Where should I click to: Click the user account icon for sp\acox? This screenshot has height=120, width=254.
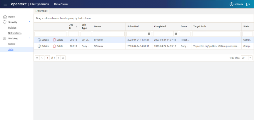pyautogui.click(x=231, y=4)
